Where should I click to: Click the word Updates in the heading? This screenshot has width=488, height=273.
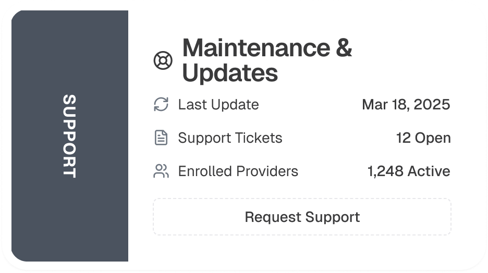coord(230,73)
